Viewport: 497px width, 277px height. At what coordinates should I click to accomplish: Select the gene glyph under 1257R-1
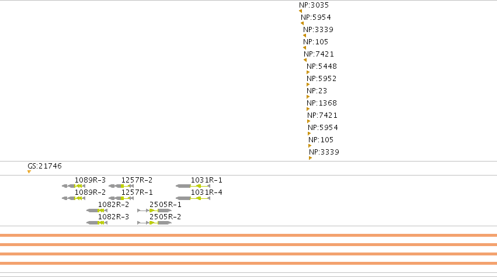[121, 198]
